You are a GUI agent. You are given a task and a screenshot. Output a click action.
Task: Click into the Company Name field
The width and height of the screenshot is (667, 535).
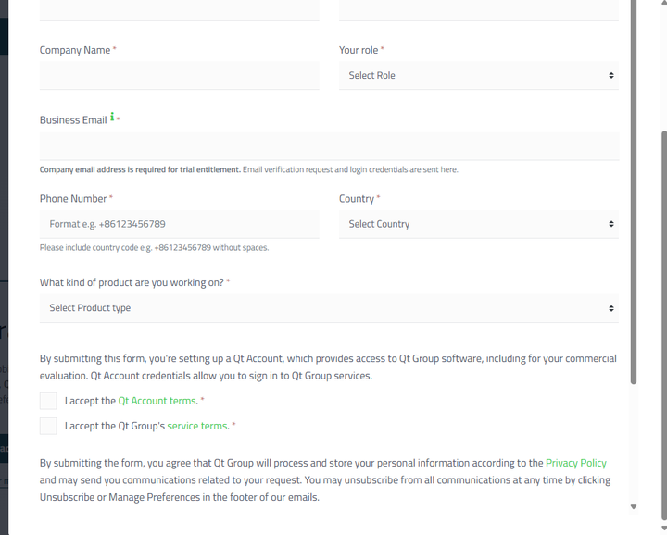click(179, 76)
